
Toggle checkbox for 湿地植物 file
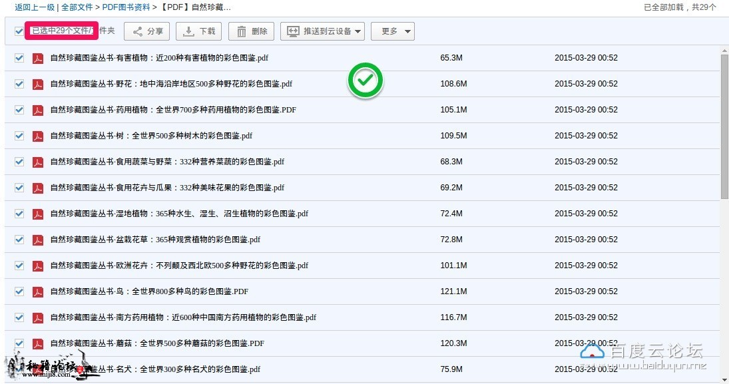pyautogui.click(x=19, y=214)
